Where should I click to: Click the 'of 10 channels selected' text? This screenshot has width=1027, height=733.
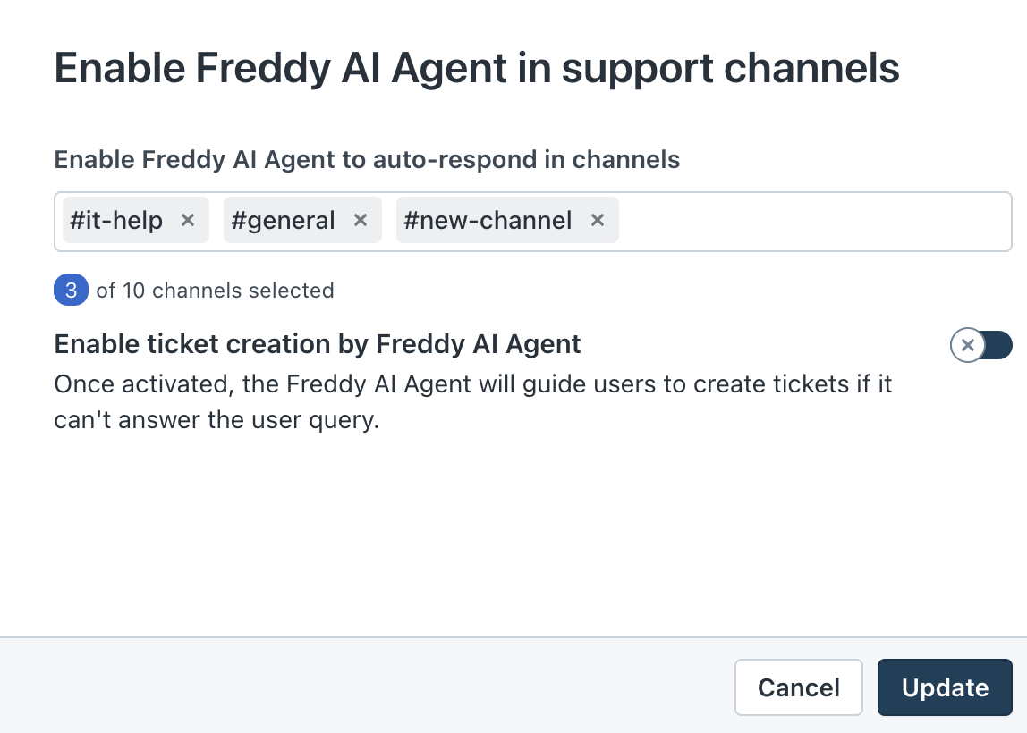tap(215, 291)
